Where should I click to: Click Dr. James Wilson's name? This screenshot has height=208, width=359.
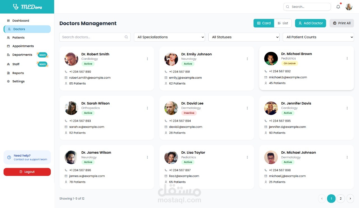coord(96,152)
